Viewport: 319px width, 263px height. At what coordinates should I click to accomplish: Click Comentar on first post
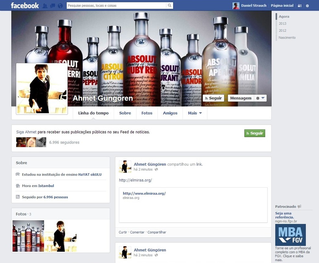click(x=137, y=232)
